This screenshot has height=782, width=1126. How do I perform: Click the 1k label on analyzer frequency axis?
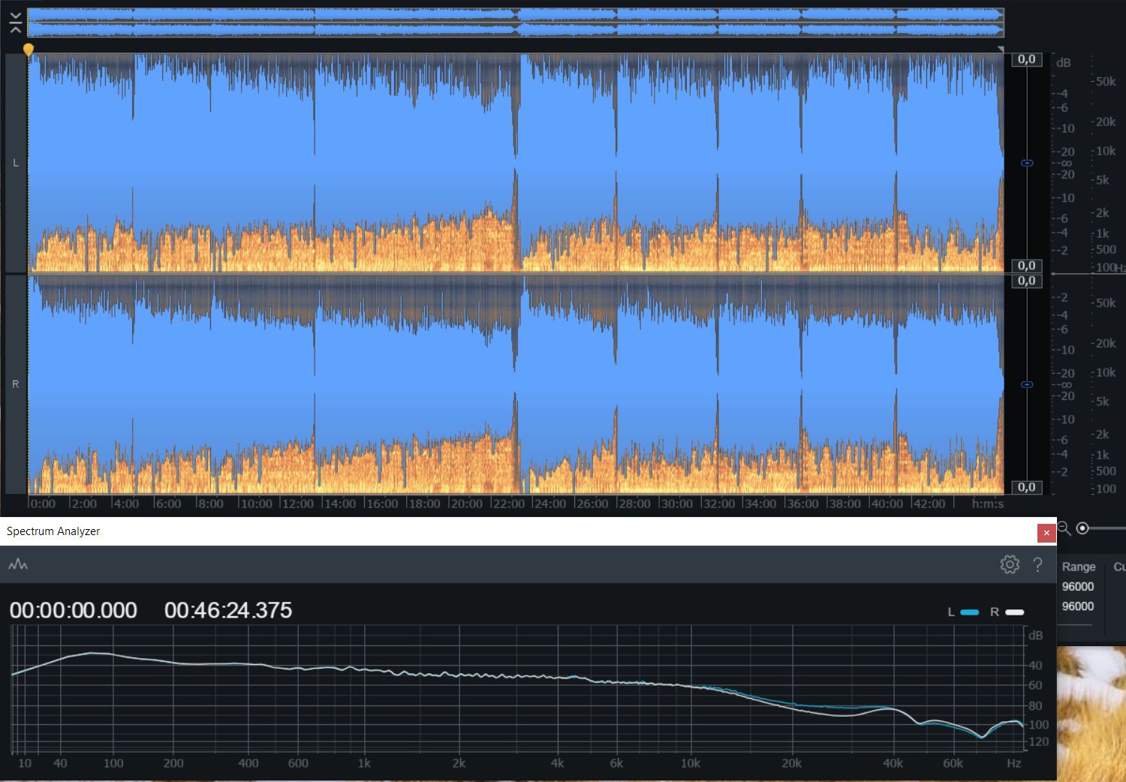point(364,763)
